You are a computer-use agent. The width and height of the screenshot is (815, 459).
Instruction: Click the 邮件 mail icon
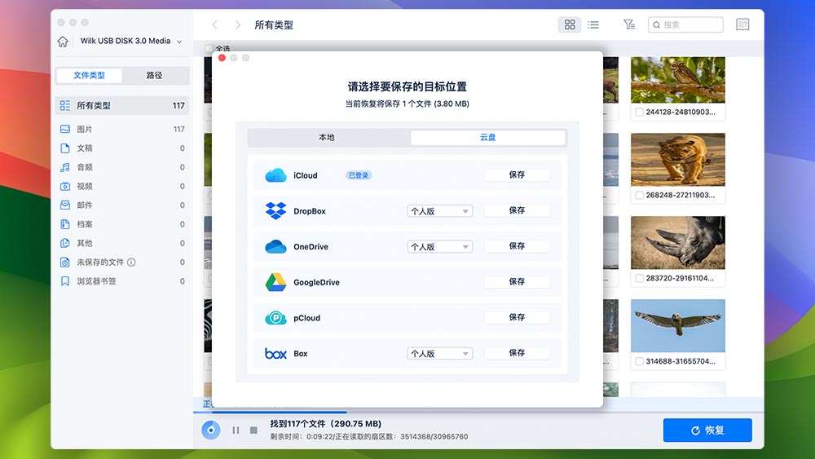point(65,205)
